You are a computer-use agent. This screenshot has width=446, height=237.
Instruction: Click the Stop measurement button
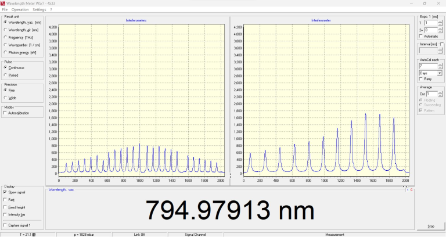click(x=431, y=226)
